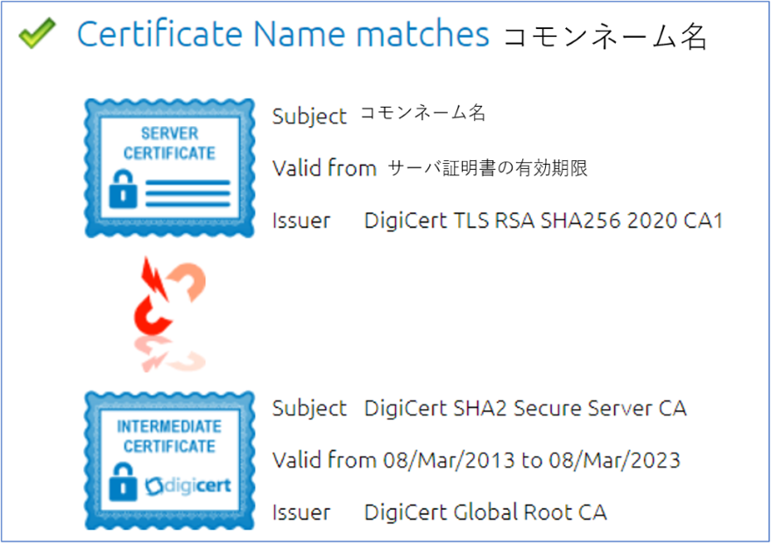Select the サーバ証明書の有効期限 text
Screen dimensions: 771x544
tap(487, 168)
